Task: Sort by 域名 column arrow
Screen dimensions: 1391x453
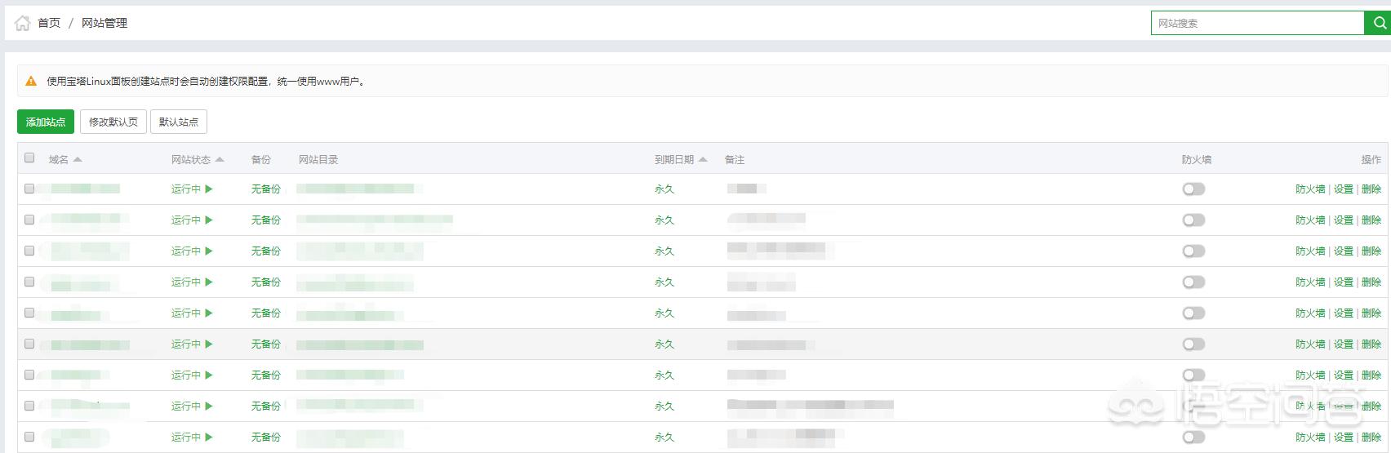Action: point(78,159)
